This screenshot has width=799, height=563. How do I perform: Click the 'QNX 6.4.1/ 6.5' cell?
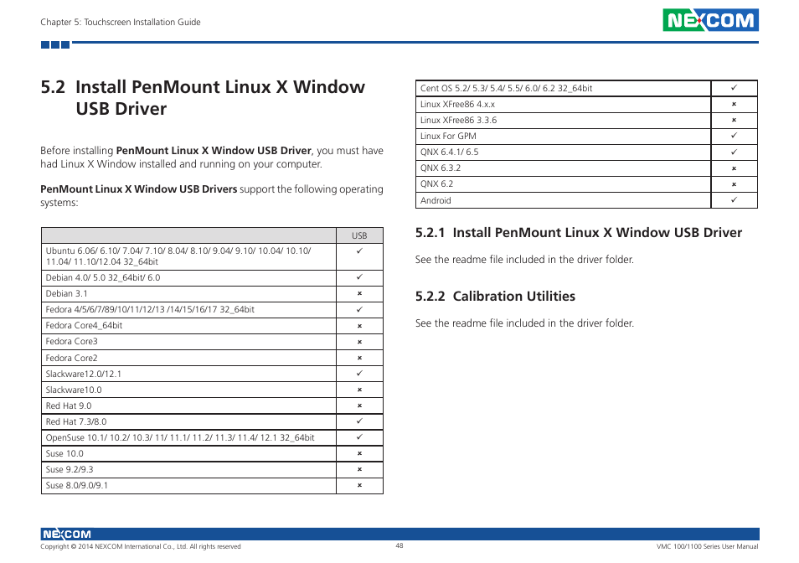tap(564, 152)
